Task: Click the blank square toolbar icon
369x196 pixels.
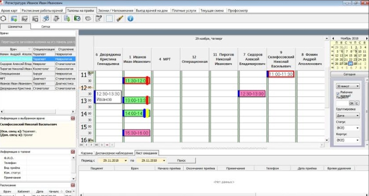Action: click(109, 18)
